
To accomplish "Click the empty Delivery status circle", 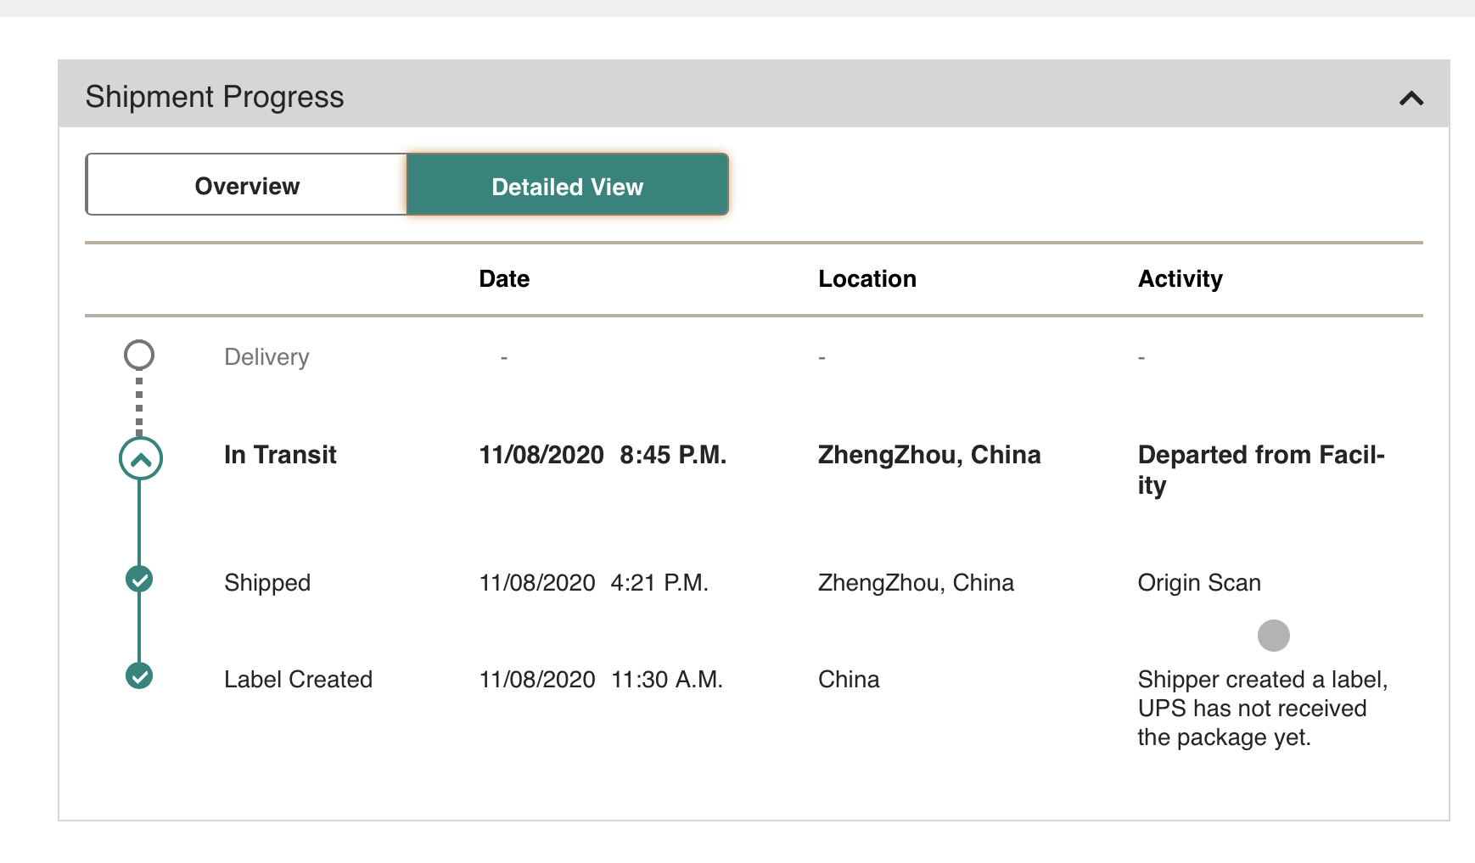I will click(139, 355).
